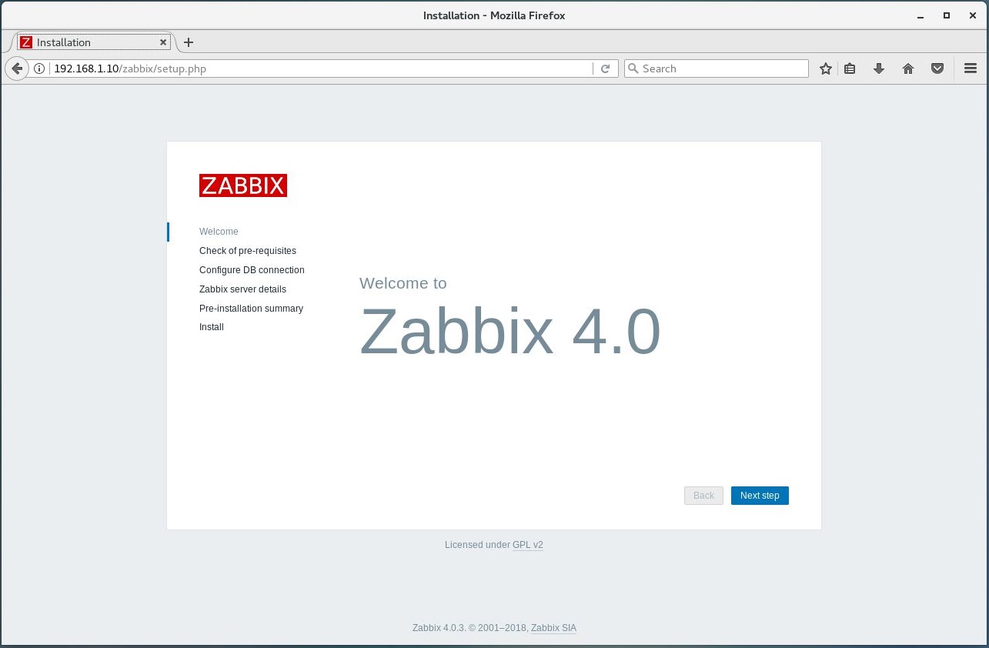Click the disabled Back button
Viewport: 989px width, 648px height.
point(703,496)
